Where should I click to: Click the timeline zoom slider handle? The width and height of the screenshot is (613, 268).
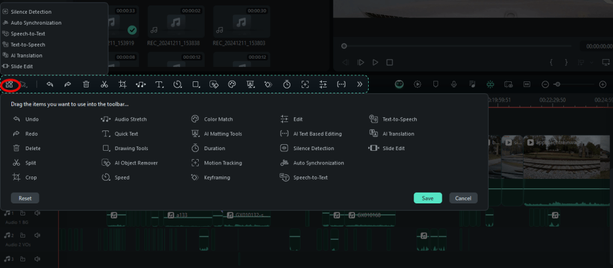(557, 84)
